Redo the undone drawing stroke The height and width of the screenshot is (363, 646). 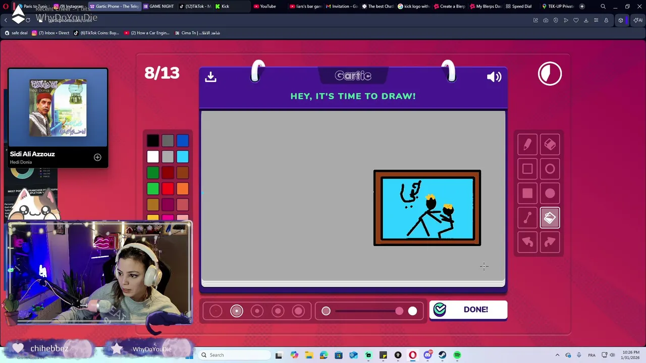(550, 242)
